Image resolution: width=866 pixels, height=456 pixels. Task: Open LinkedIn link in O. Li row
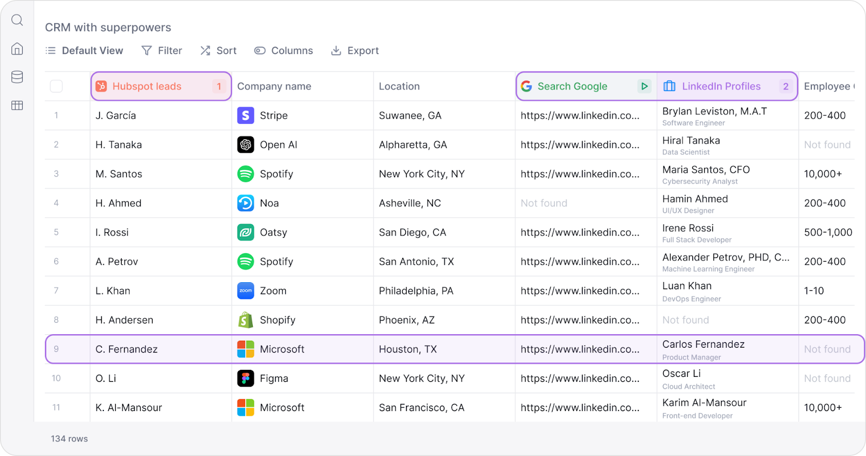[x=580, y=379]
